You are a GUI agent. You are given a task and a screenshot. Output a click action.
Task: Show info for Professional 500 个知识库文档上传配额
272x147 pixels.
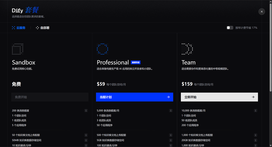point(171,135)
